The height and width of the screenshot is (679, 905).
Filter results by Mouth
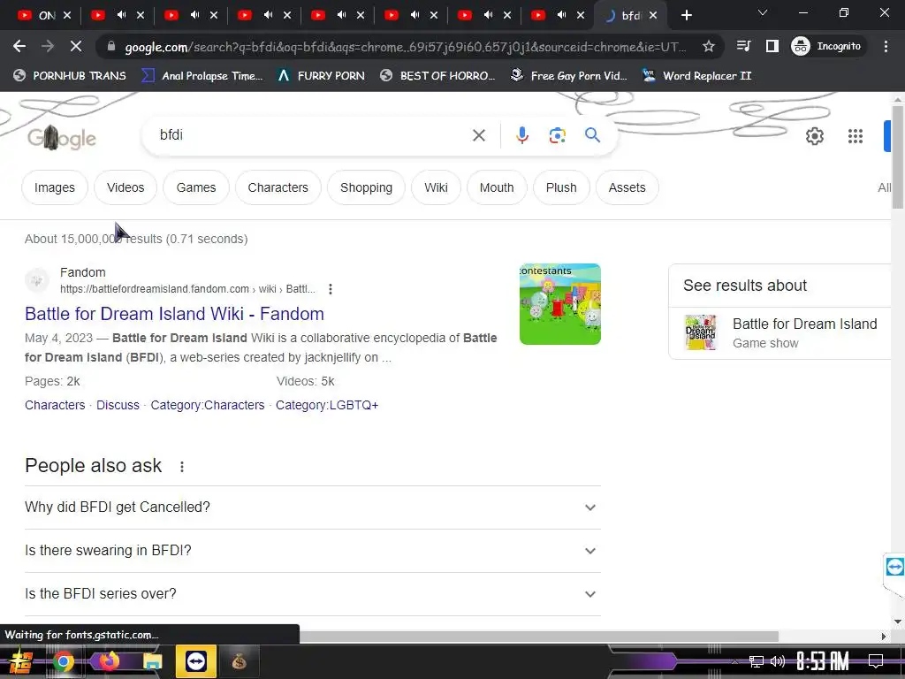pos(497,187)
